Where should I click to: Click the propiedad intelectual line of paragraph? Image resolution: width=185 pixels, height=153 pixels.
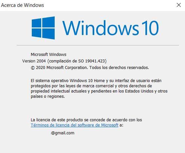[x=99, y=91]
